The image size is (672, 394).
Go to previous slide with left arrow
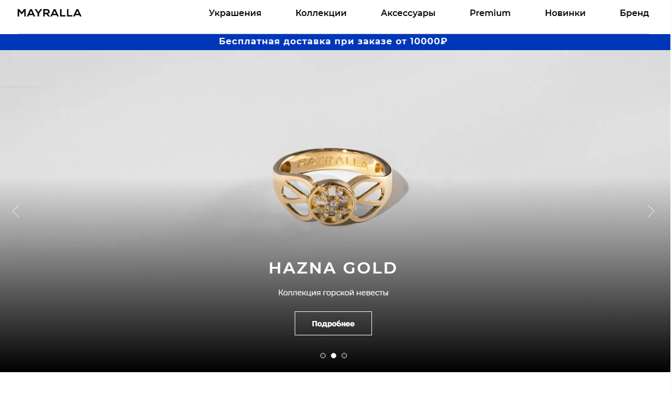click(x=16, y=211)
